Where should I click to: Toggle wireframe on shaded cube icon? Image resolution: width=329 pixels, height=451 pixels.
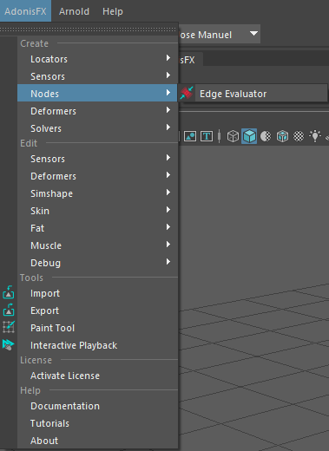coord(282,136)
